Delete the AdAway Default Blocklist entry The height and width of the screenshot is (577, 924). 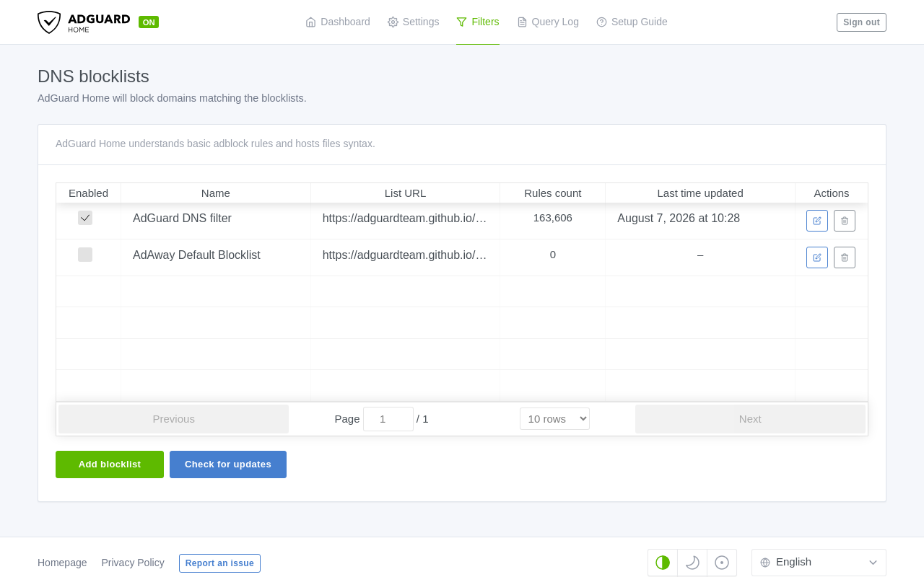coord(845,257)
